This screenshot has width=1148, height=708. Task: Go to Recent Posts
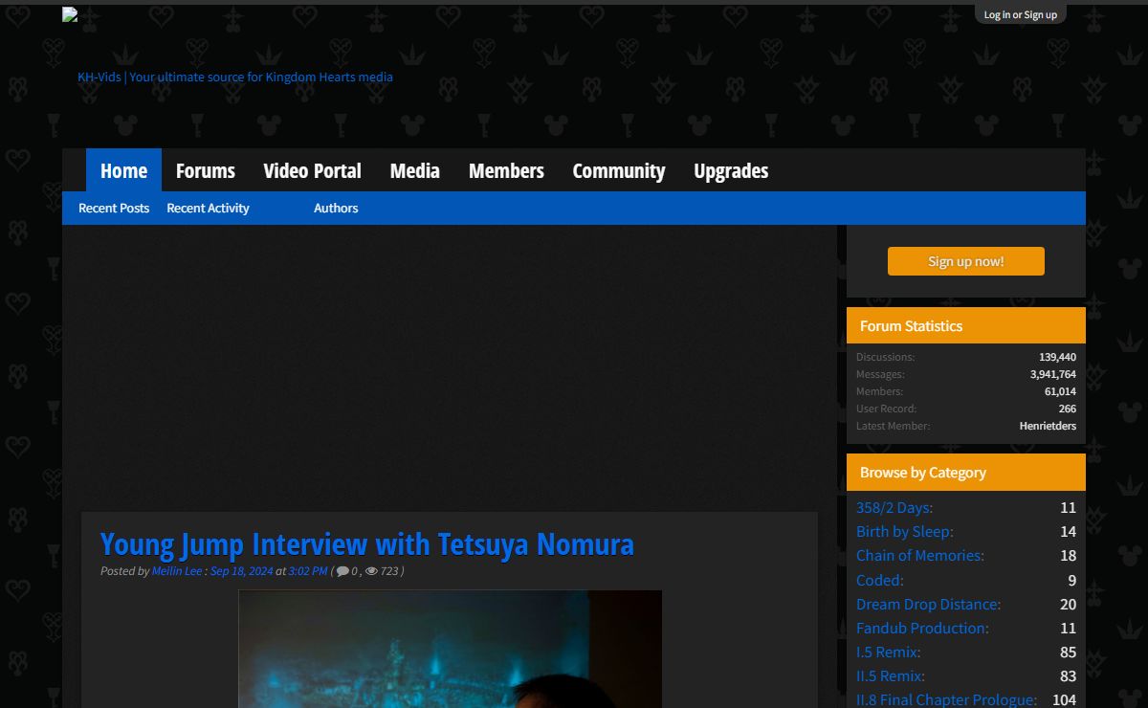[114, 208]
